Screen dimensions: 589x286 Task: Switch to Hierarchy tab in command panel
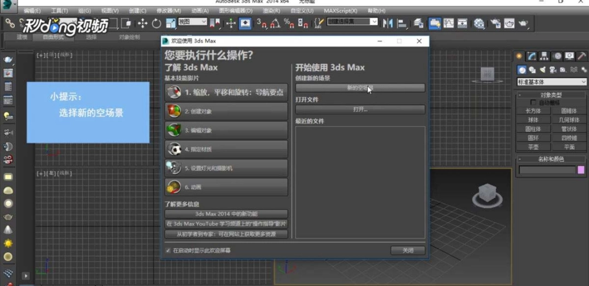(x=544, y=56)
